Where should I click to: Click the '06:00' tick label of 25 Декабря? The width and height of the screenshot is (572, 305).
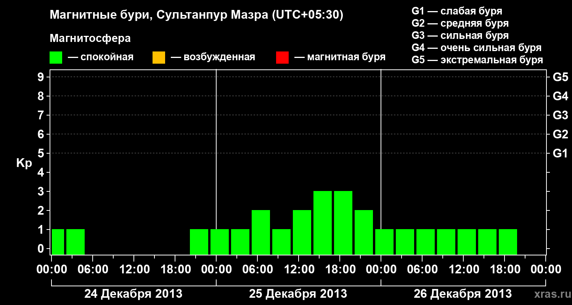(257, 269)
